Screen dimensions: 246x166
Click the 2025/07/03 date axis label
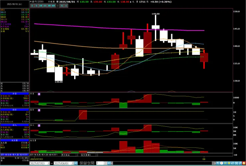(36, 159)
